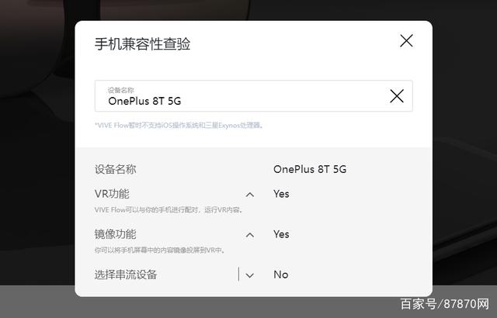Click the 镜像功能 description text

coord(160,251)
